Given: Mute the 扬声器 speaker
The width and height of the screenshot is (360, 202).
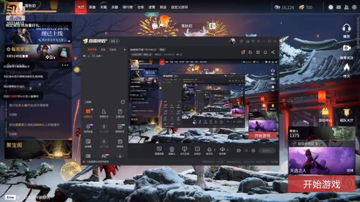Looking at the screenshot, I should [x=222, y=151].
